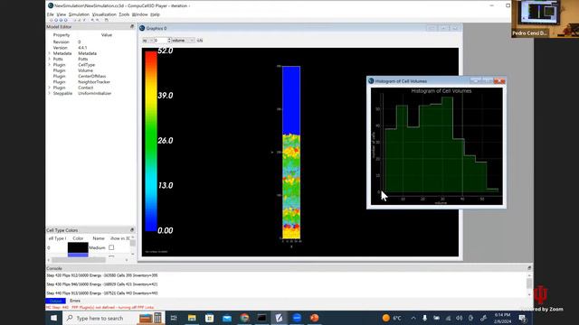Select the Plugin CenterOfMass row
This screenshot has width=579, height=325.
pyautogui.click(x=90, y=76)
